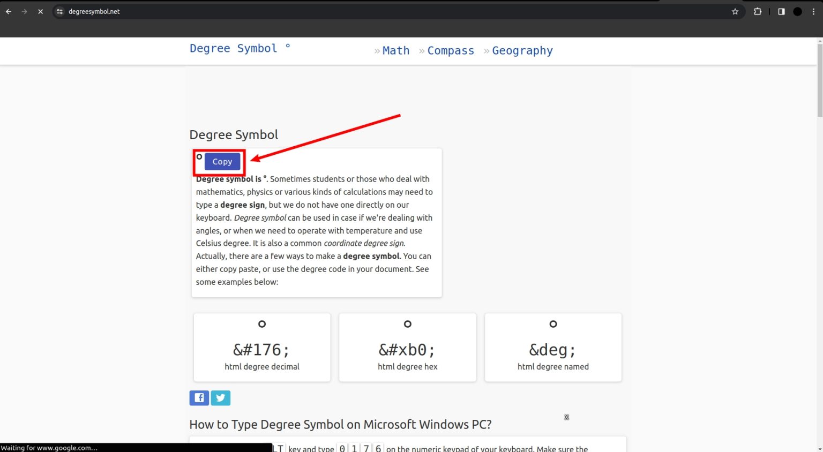Image resolution: width=823 pixels, height=452 pixels.
Task: Click the italic 'coordinate degree sign' text
Action: point(364,243)
